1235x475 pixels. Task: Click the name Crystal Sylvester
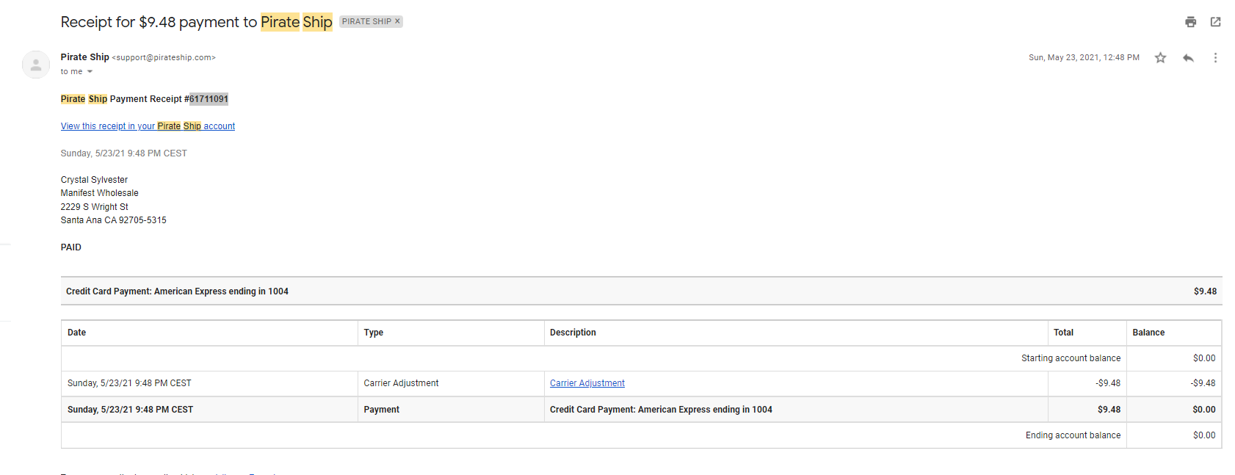pyautogui.click(x=94, y=180)
